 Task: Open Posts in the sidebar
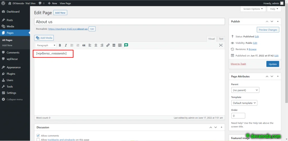point(15,20)
